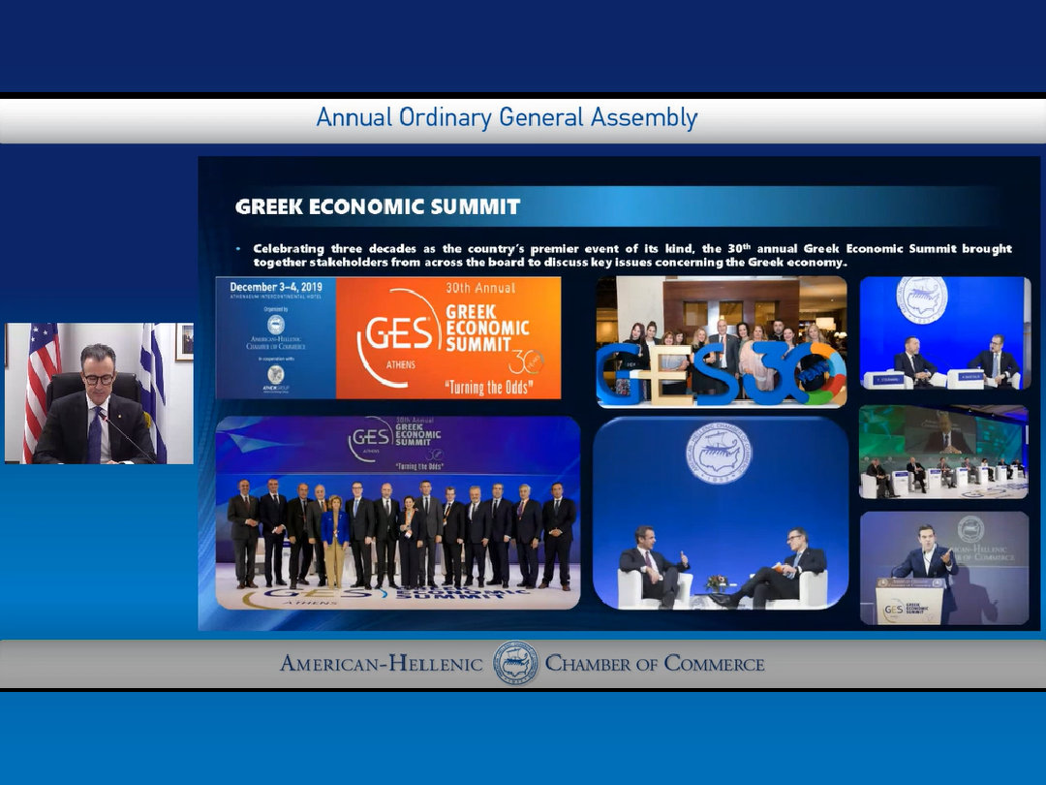Screen dimensions: 1046x785
Task: Open the two-person seated interview photo
Action: pyautogui.click(x=721, y=514)
